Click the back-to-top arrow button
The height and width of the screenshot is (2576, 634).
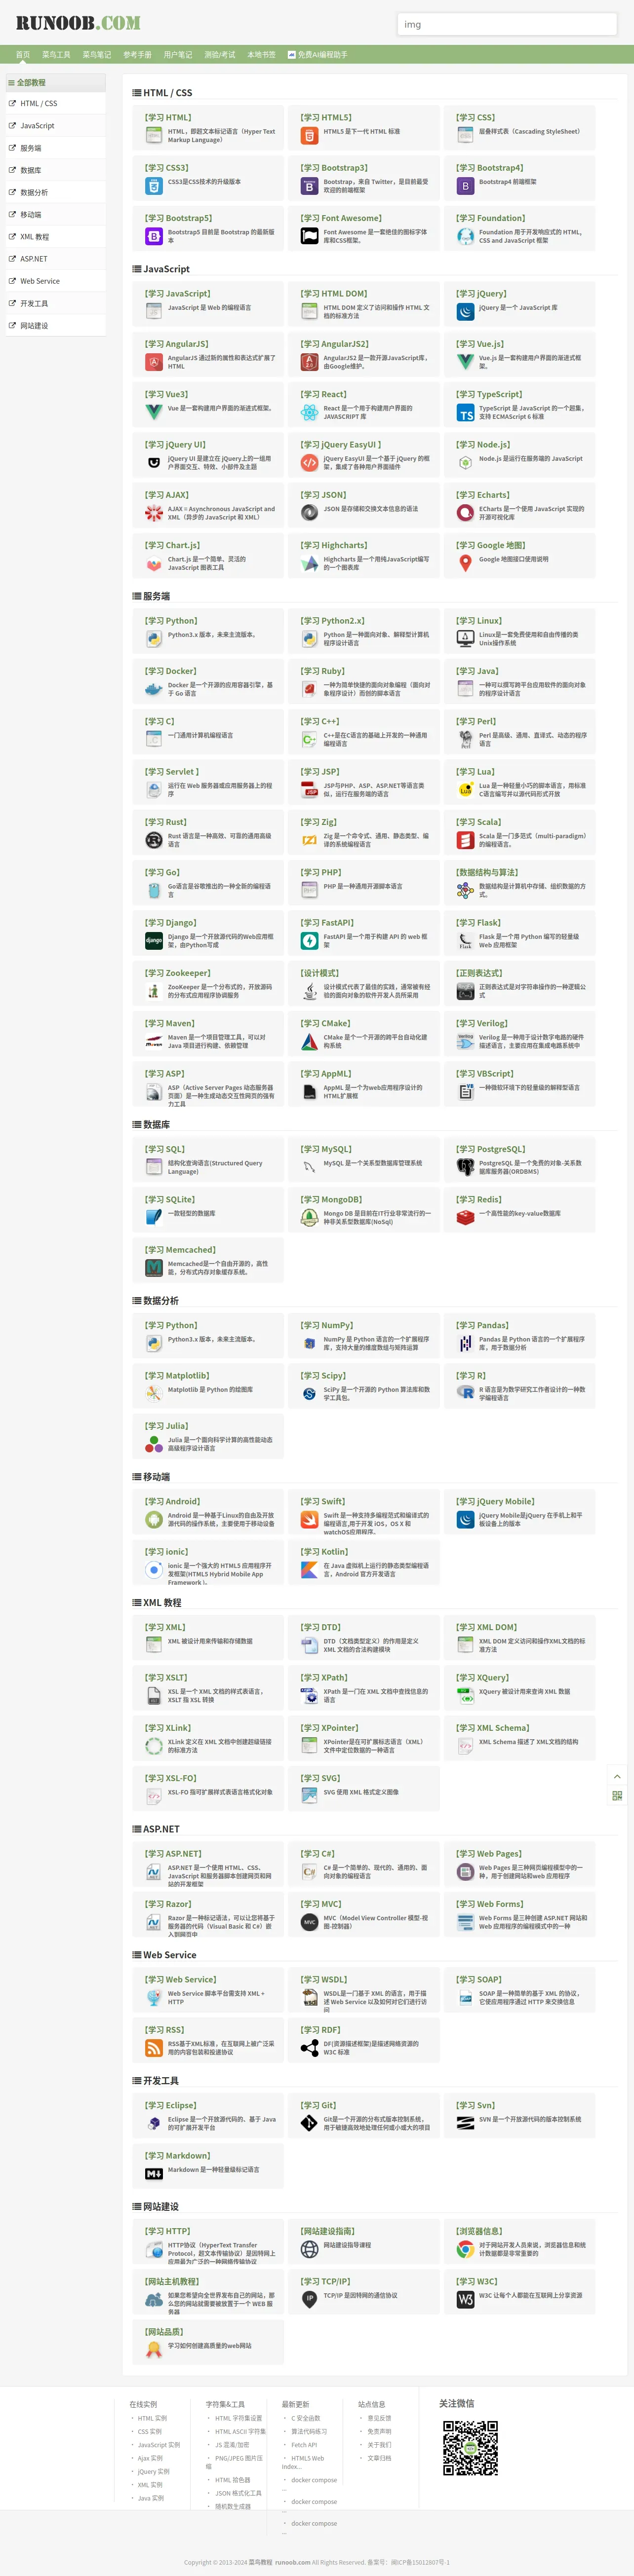pyautogui.click(x=617, y=1776)
